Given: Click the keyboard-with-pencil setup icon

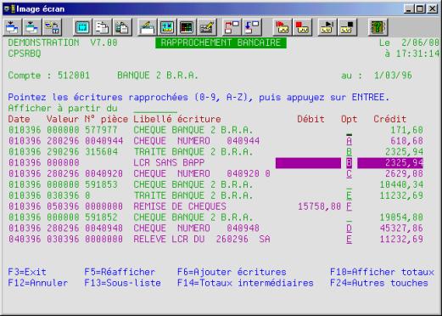Looking at the screenshot, I should (206, 27).
